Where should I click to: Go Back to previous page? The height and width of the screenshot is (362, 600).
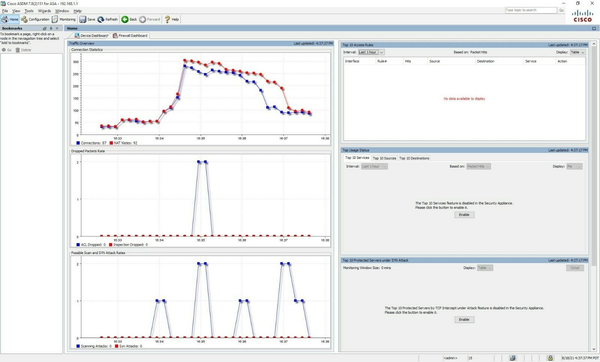point(129,19)
